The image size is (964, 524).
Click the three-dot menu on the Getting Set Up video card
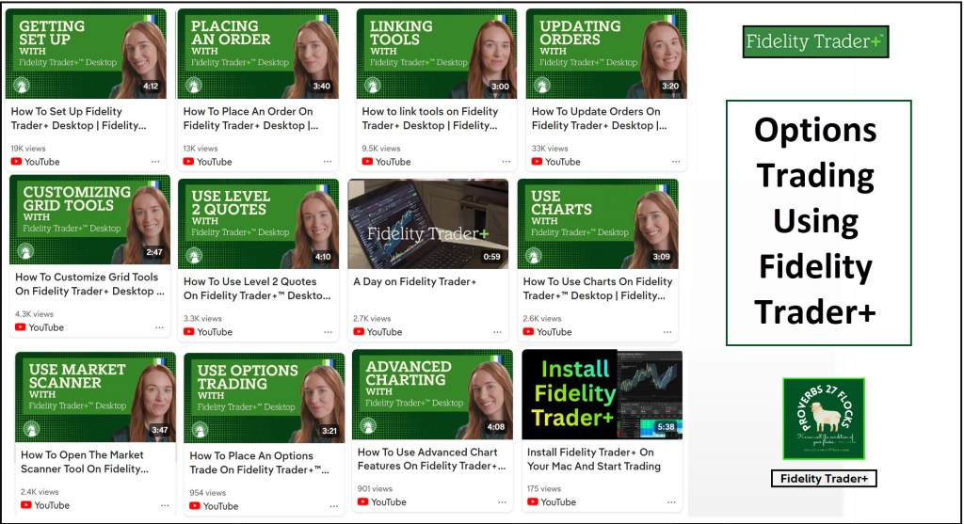[x=155, y=162]
